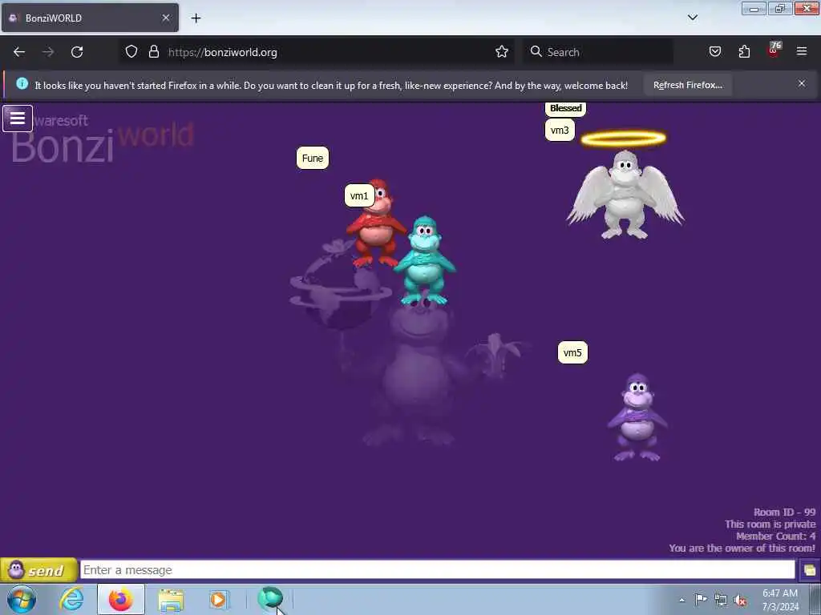Open the Firefox application menu
The width and height of the screenshot is (821, 615).
(802, 51)
